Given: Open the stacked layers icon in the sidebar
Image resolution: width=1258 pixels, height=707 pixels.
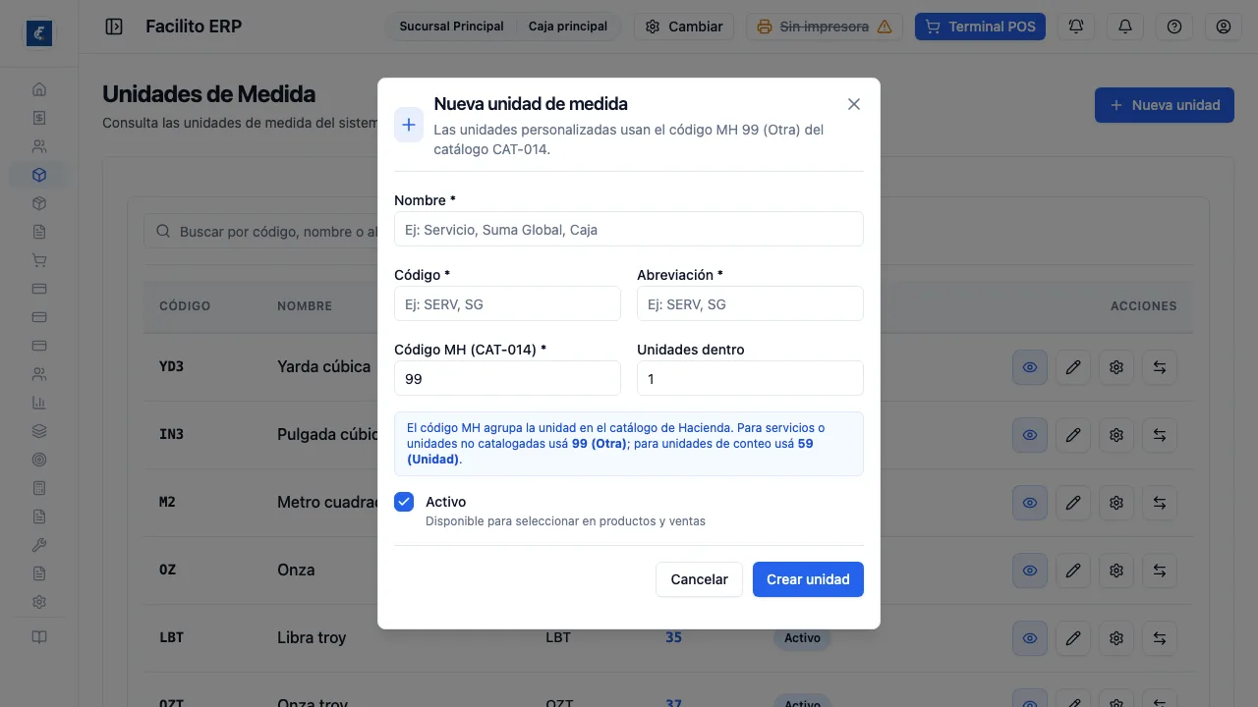Looking at the screenshot, I should pyautogui.click(x=39, y=431).
